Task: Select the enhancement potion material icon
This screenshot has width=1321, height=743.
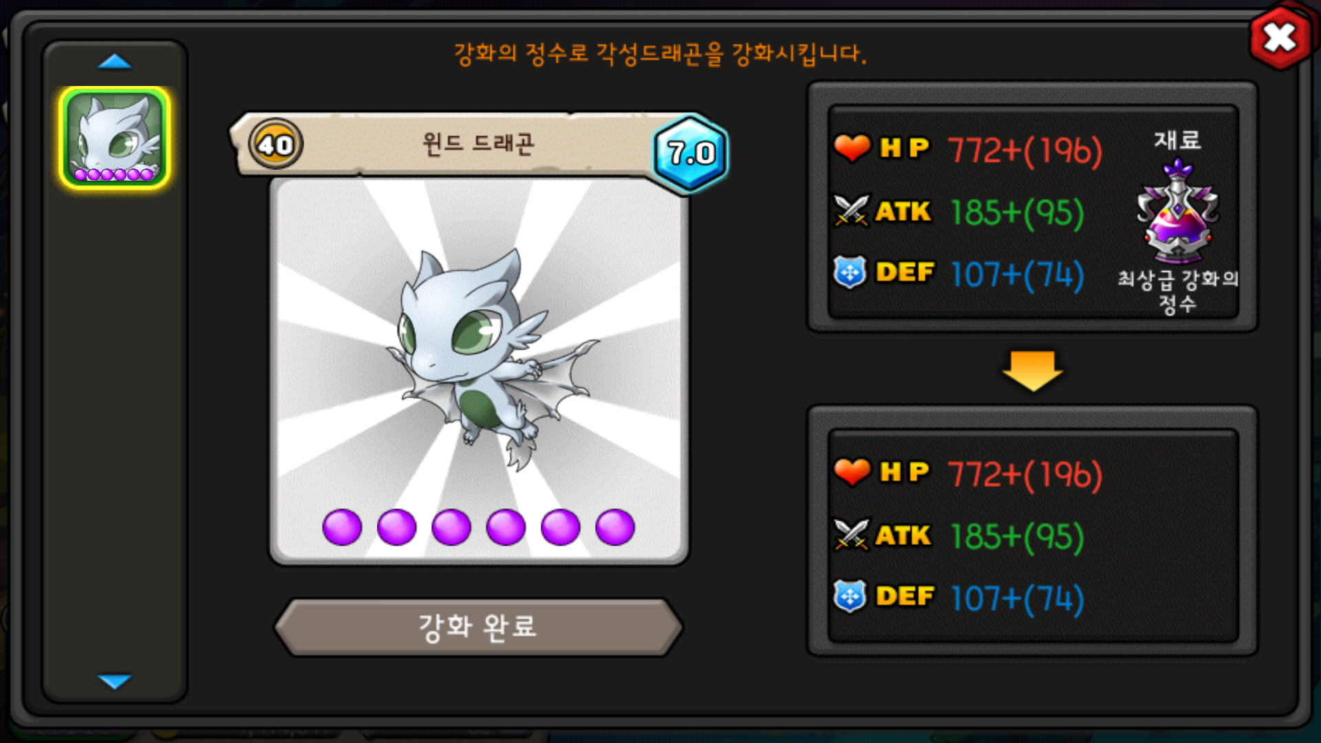Action: point(1177,211)
